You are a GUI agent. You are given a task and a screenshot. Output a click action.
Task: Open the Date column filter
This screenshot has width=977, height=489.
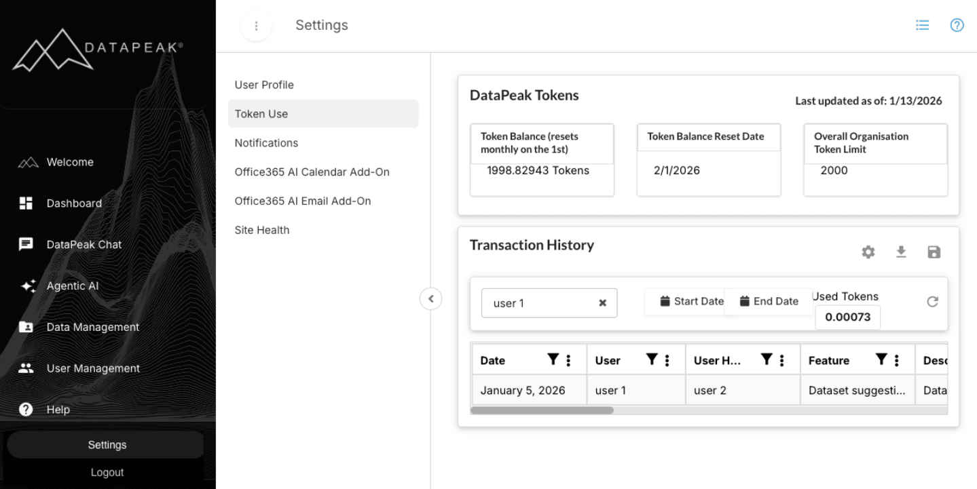[x=552, y=359]
